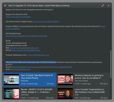Click the description scrollbar handle
Screen dimensions: 114x102
[x=111, y=64]
